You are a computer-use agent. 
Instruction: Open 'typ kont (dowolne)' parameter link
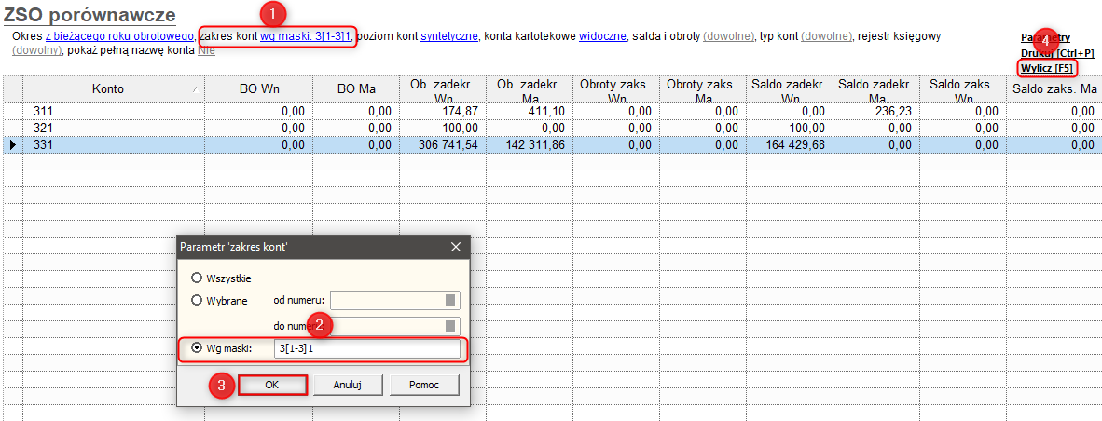click(826, 35)
